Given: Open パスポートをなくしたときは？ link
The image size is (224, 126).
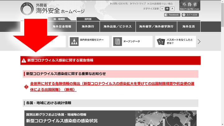Looking at the screenshot, I should pyautogui.click(x=180, y=41).
